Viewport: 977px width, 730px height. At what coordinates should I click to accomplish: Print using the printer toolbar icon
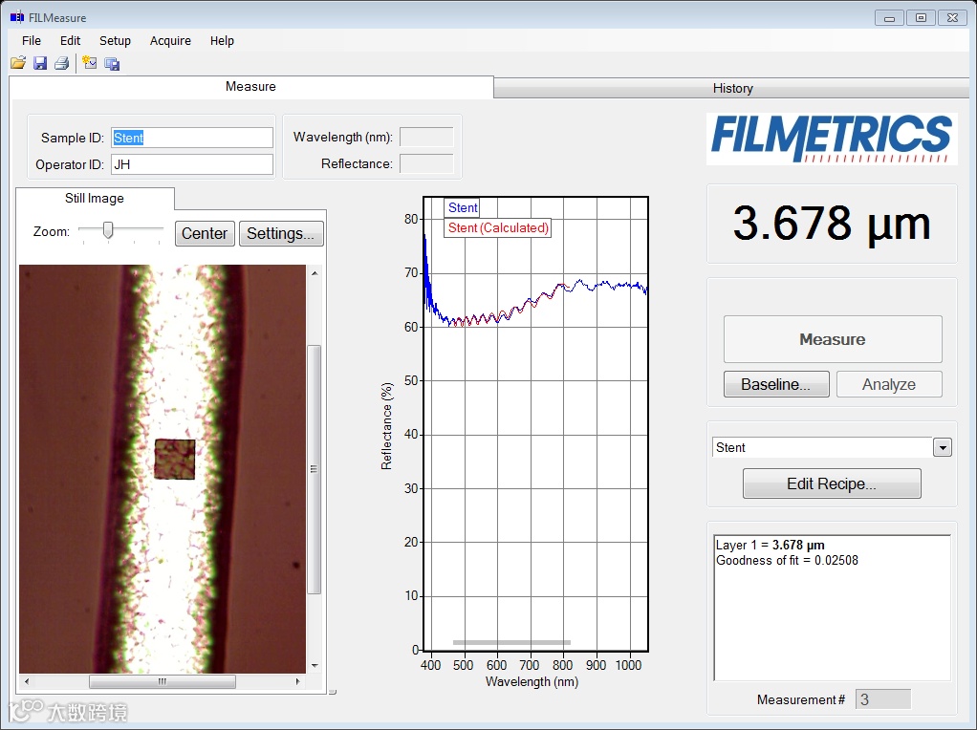point(62,63)
